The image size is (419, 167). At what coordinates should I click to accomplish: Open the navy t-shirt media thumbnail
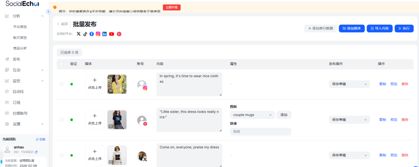pos(117,120)
